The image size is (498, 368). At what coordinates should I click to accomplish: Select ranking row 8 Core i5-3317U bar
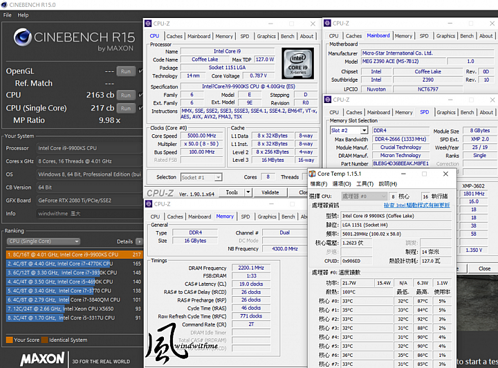74,318
